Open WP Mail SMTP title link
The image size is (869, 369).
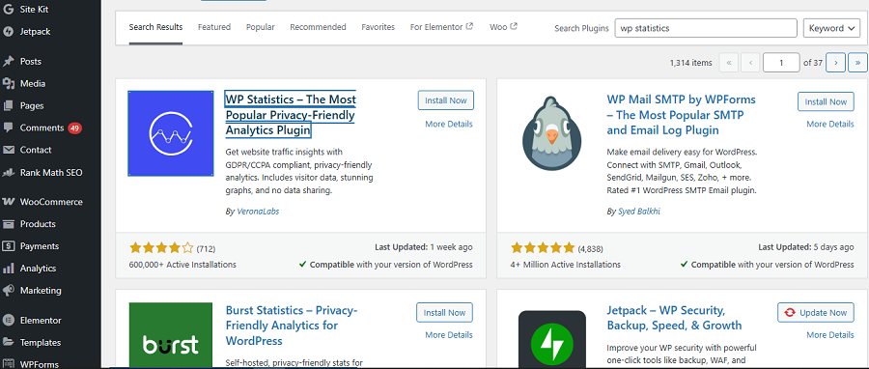[x=681, y=115]
